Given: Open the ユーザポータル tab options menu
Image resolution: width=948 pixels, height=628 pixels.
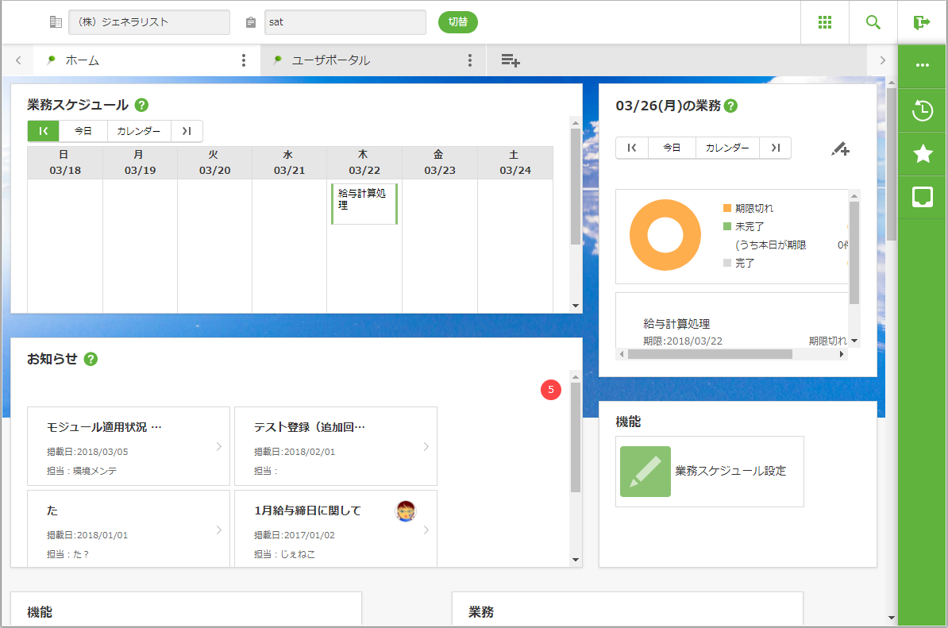Looking at the screenshot, I should pos(470,60).
